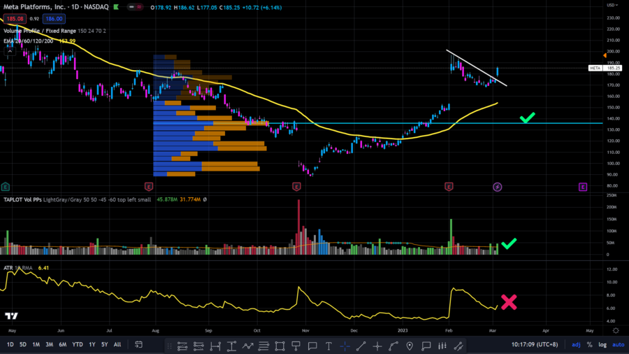Select the speech balloon tool

pos(426,346)
